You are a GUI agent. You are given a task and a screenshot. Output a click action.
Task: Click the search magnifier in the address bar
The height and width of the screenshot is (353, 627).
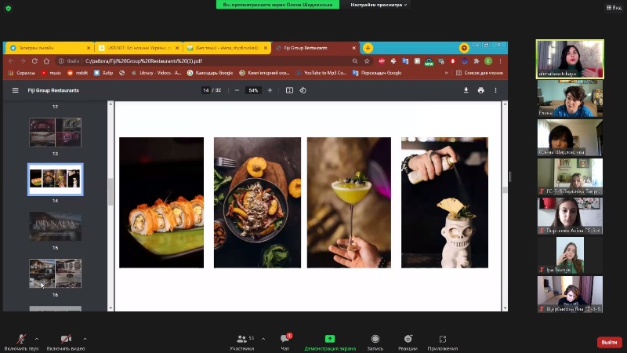[355, 61]
